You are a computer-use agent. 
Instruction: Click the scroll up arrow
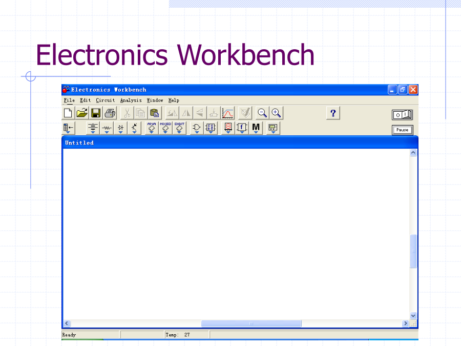413,152
